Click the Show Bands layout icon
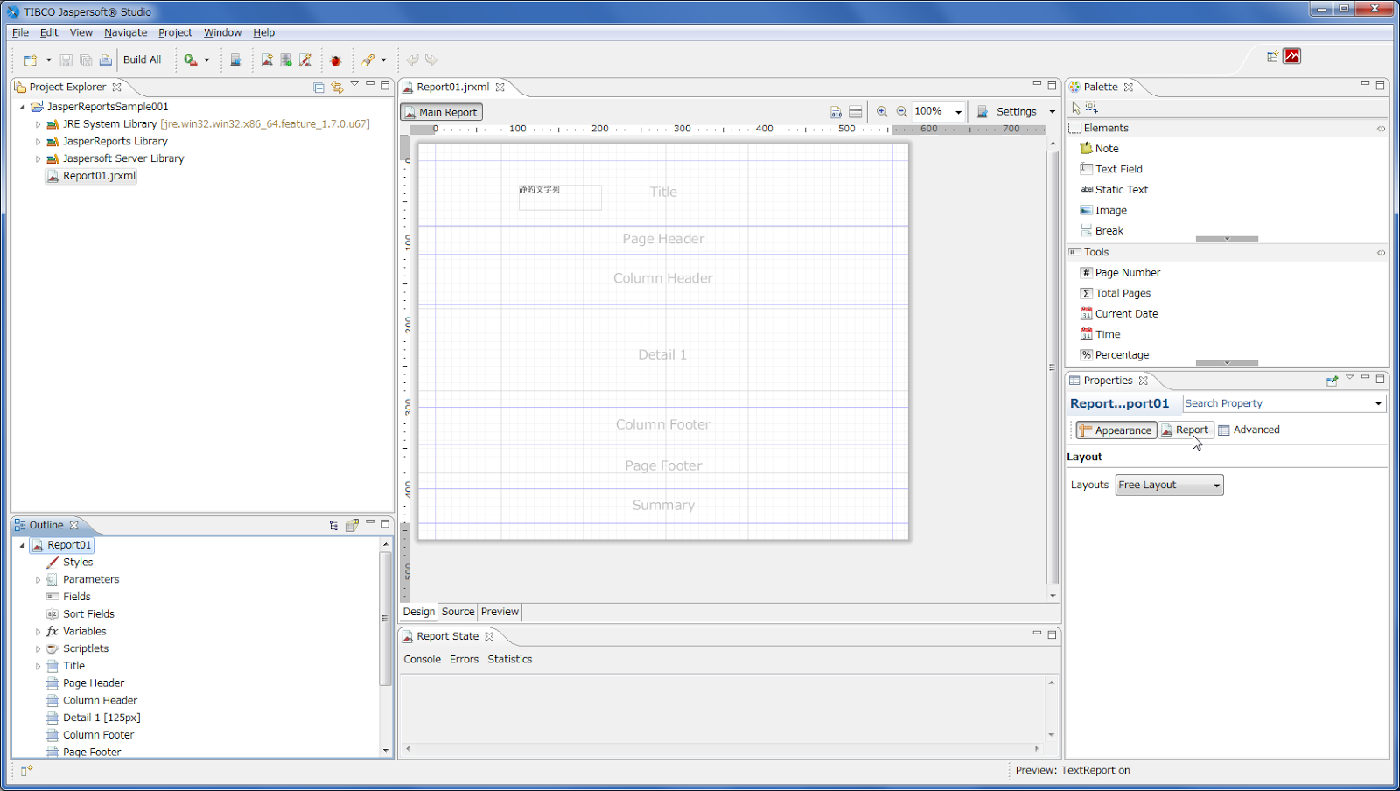The width and height of the screenshot is (1400, 791). coord(856,112)
